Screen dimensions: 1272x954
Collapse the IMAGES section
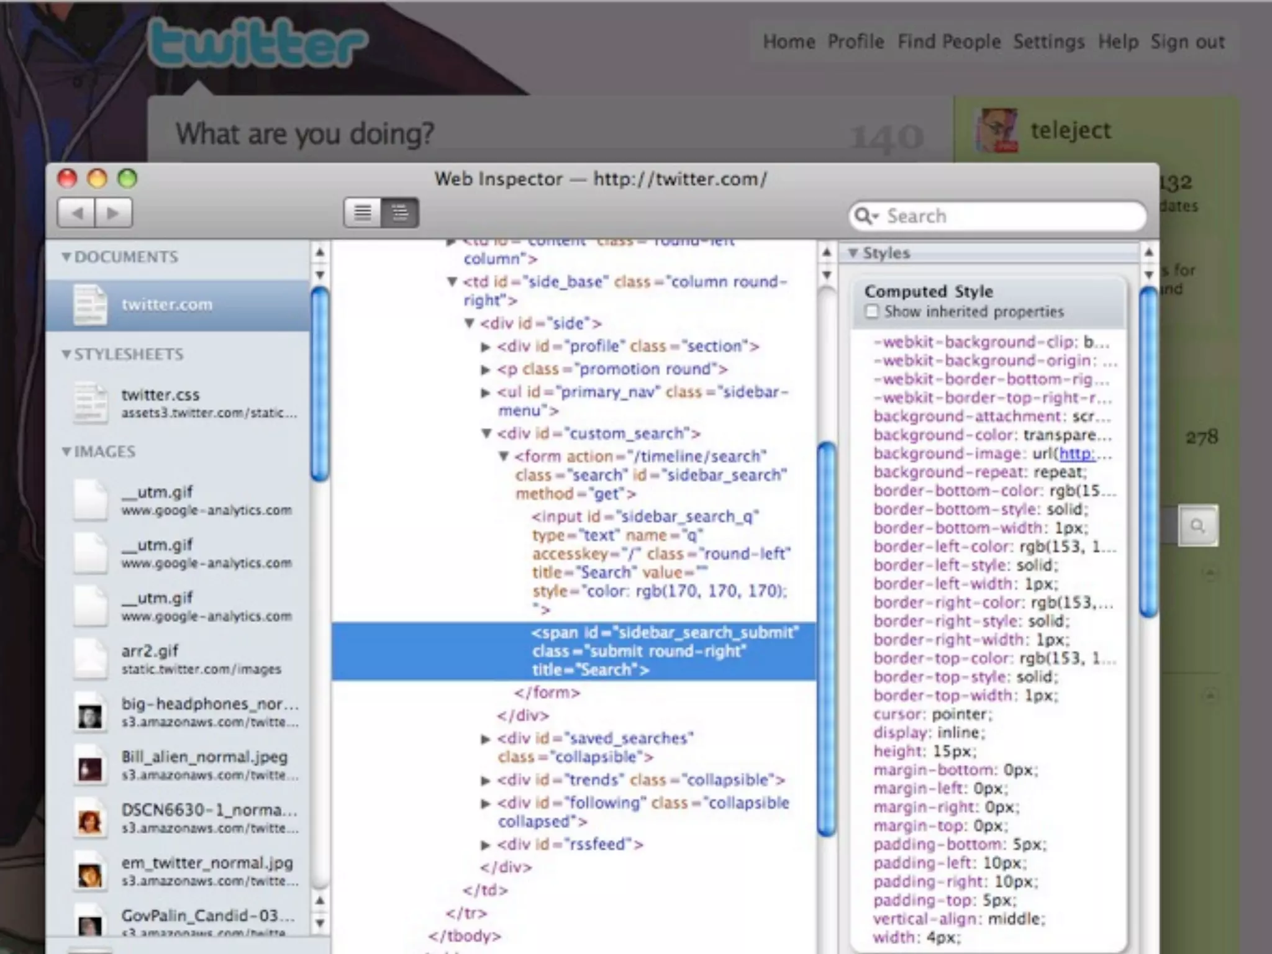point(66,452)
